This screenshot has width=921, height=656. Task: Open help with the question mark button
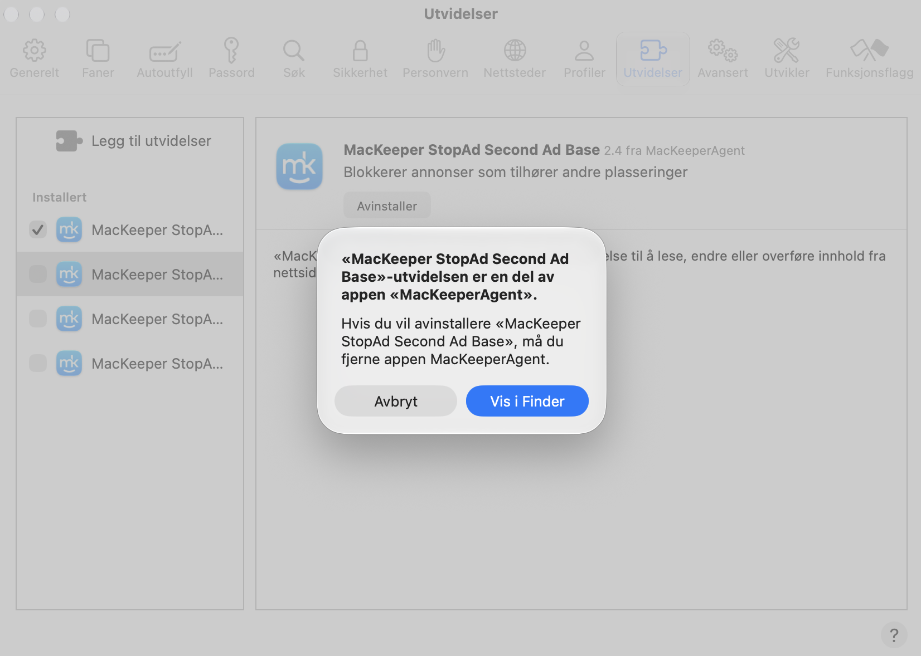click(894, 635)
